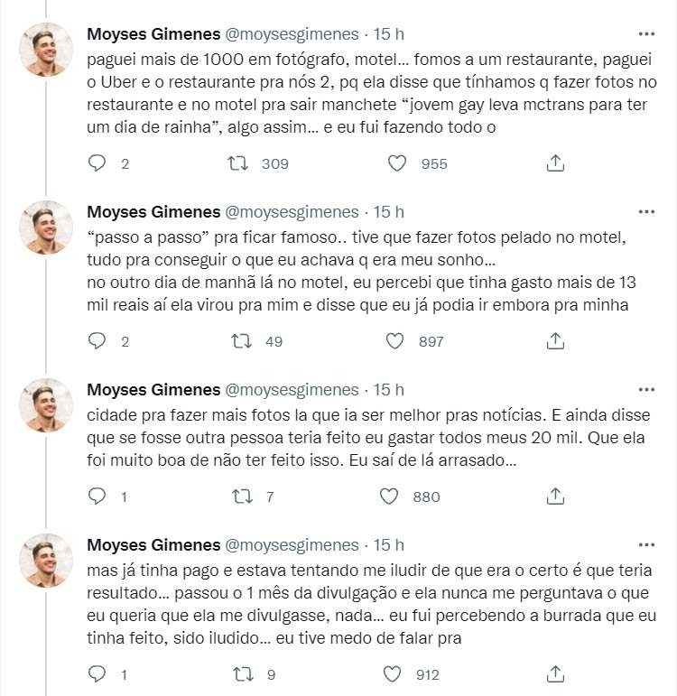Like the tweet with 912 likes
The width and height of the screenshot is (677, 696).
390,674
